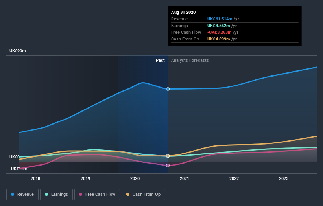Click the 2019 x-axis label
Image resolution: width=323 pixels, height=206 pixels.
[x=85, y=178]
